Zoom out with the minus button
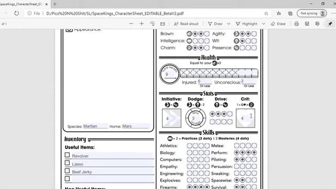Screen dimensions: 336x189 [x=131, y=24]
